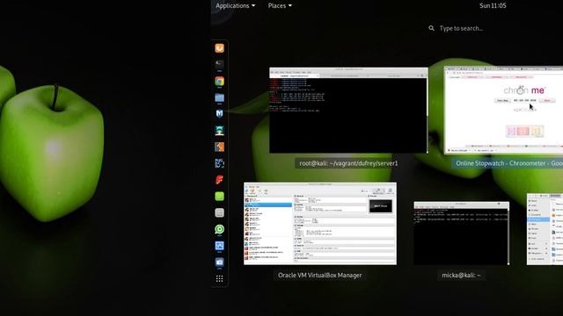The height and width of the screenshot is (316, 563).
Task: Show all applications grid button
Action: 219,278
